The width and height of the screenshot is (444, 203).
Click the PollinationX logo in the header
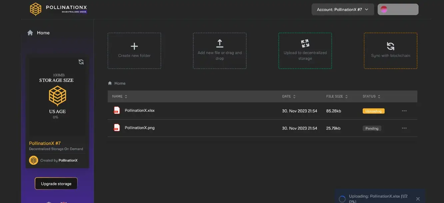[58, 9]
